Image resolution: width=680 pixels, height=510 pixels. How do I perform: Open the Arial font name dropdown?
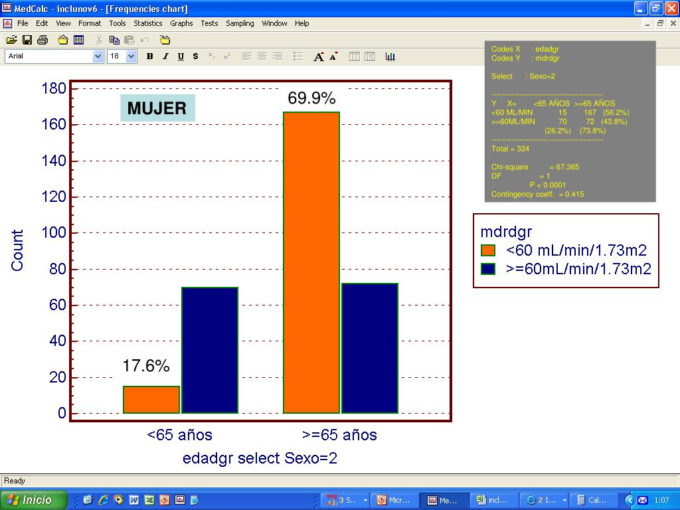98,56
